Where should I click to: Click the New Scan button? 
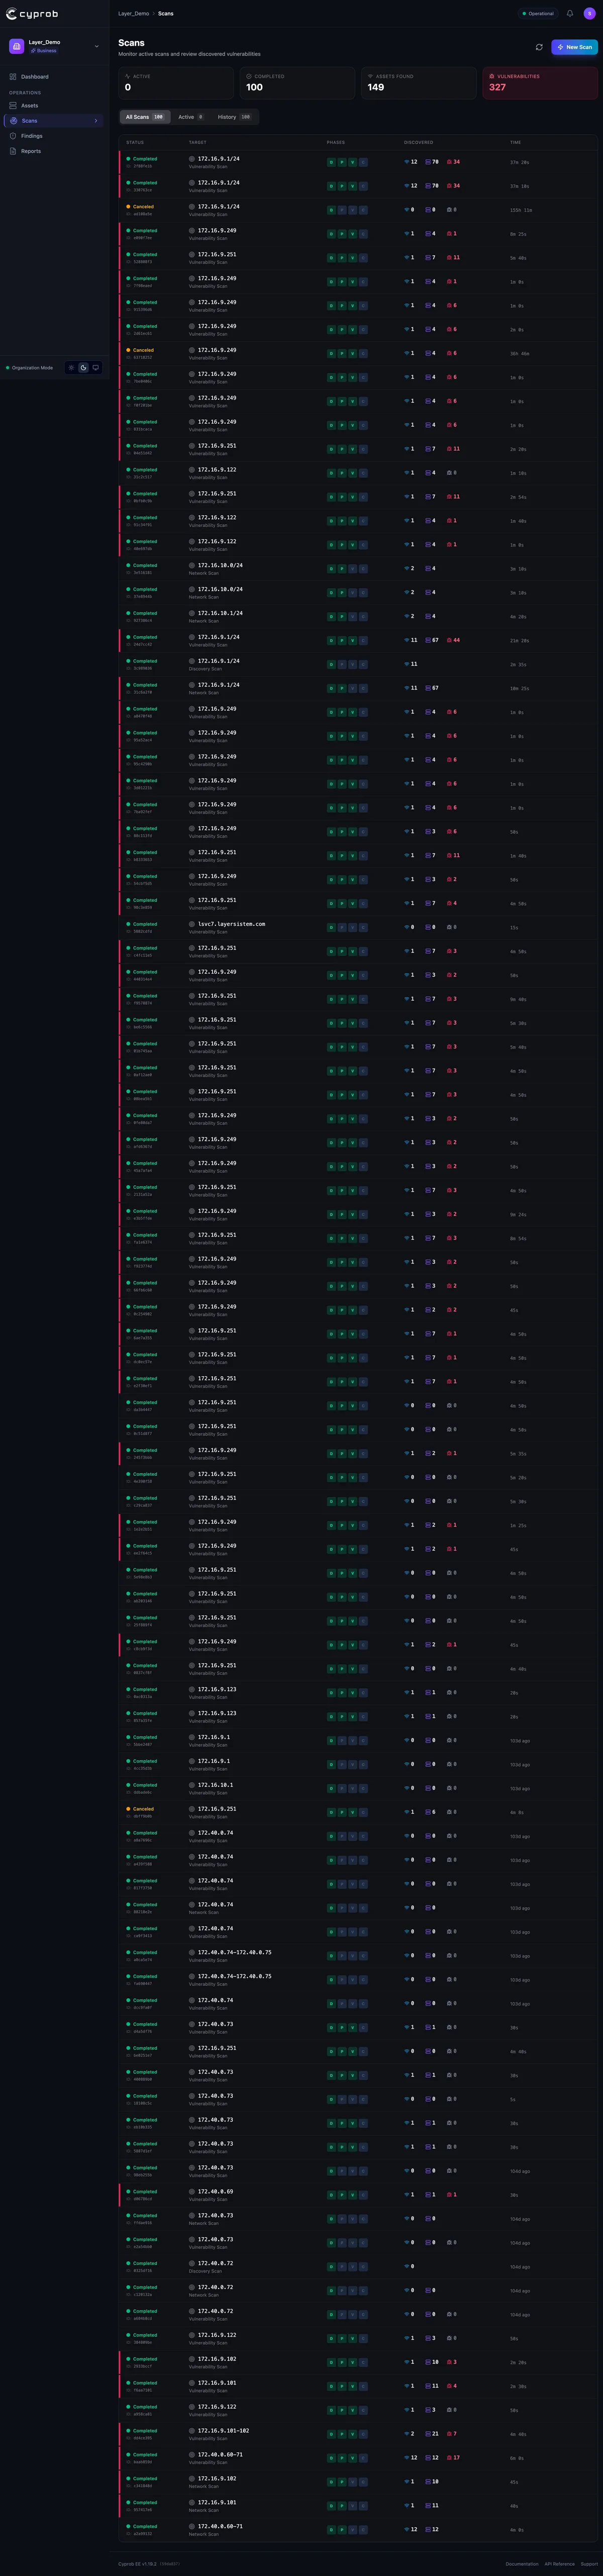(x=574, y=47)
